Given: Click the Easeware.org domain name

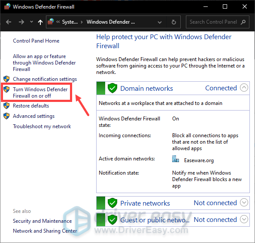Looking at the screenshot, I should 199,160.
